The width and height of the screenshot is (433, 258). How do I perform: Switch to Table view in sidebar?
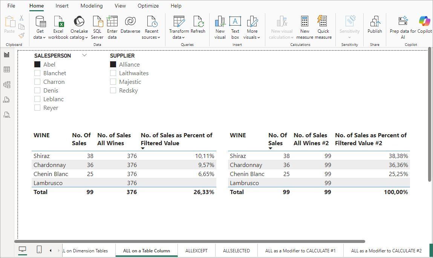click(x=7, y=70)
